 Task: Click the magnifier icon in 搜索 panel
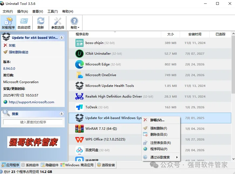(x=6, y=113)
